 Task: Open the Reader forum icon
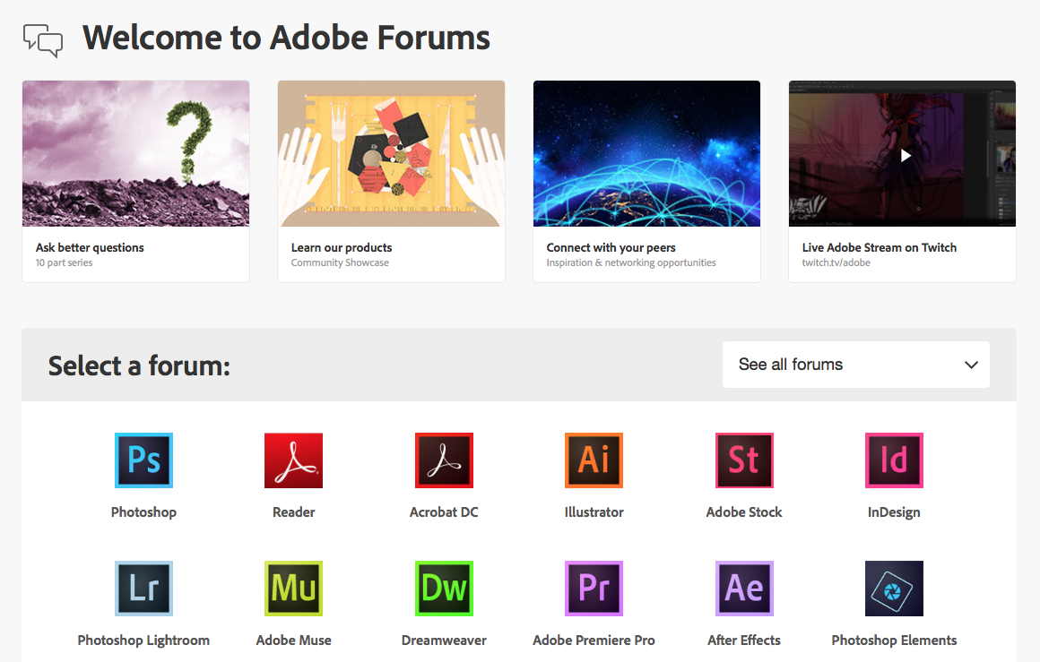[294, 460]
